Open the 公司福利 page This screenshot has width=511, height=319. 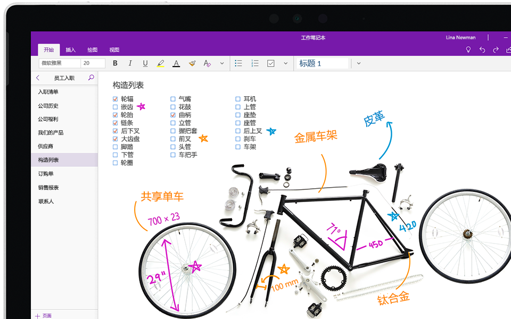[64, 119]
